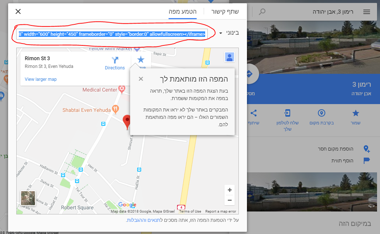Click the account profile icon on map

coord(229,57)
